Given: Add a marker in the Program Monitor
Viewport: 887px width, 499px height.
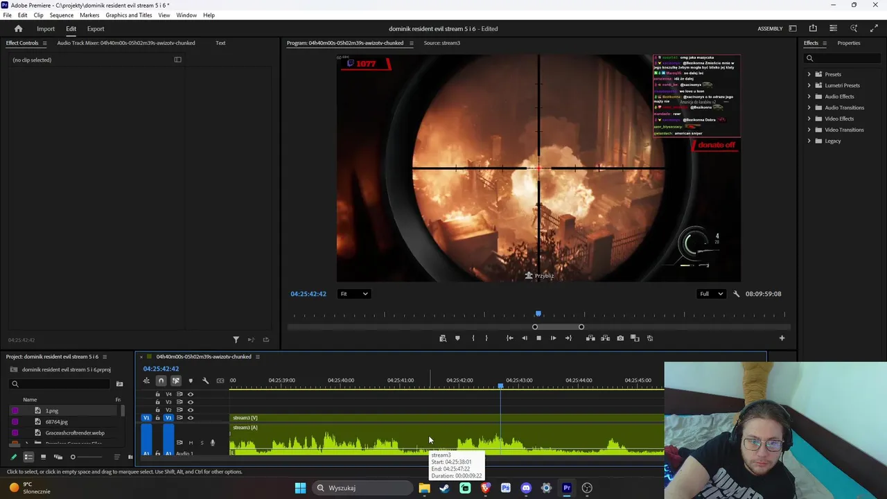Looking at the screenshot, I should 457,338.
